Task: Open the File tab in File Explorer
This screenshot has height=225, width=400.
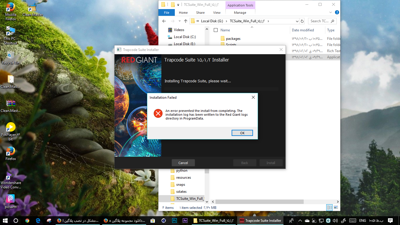Action: pos(167,13)
